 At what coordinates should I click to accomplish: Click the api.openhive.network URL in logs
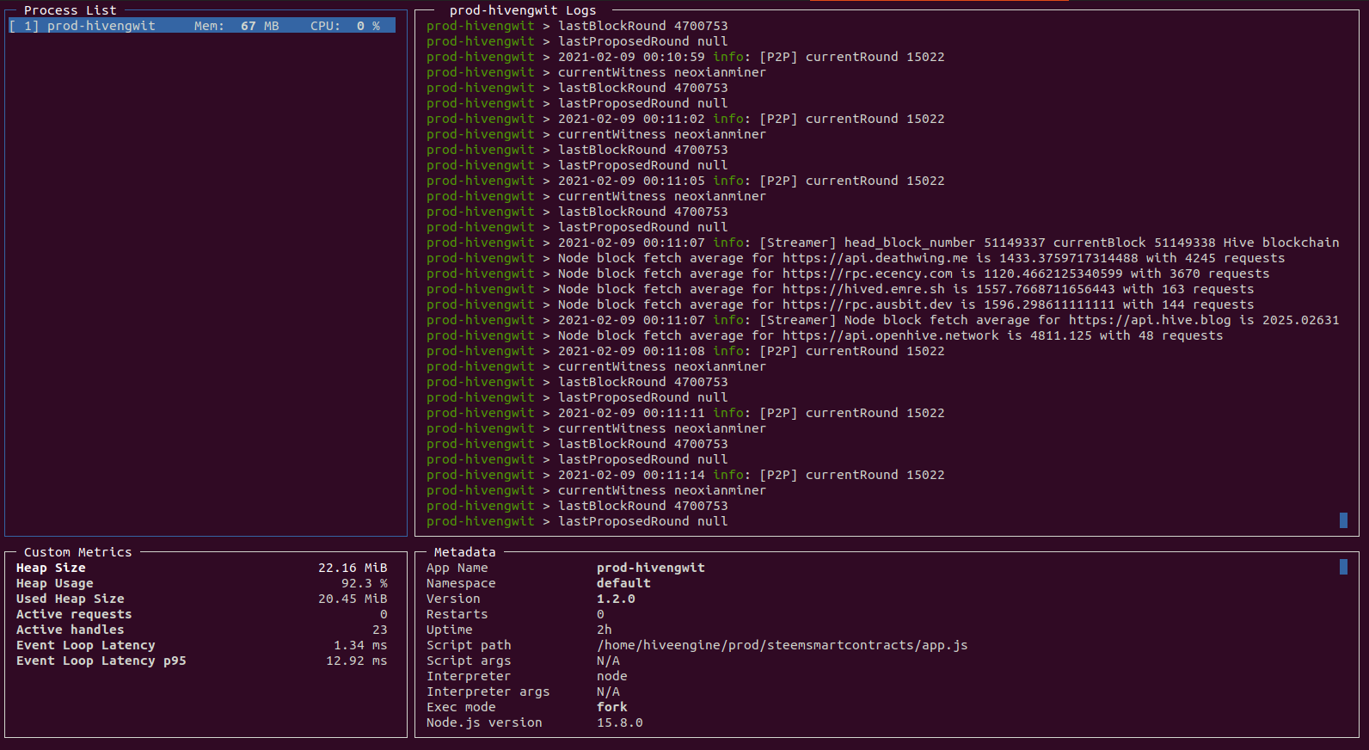(890, 335)
